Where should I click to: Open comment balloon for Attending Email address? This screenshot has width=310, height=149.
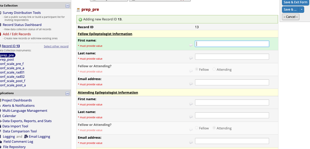pos(191,143)
